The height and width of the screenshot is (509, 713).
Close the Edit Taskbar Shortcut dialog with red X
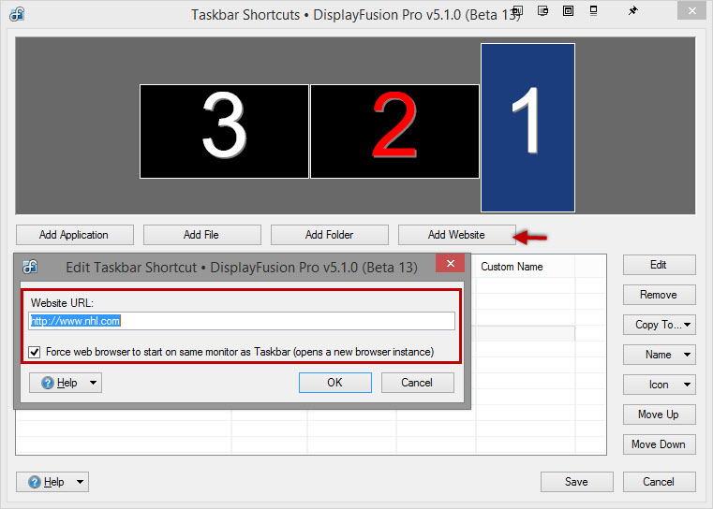tap(451, 264)
